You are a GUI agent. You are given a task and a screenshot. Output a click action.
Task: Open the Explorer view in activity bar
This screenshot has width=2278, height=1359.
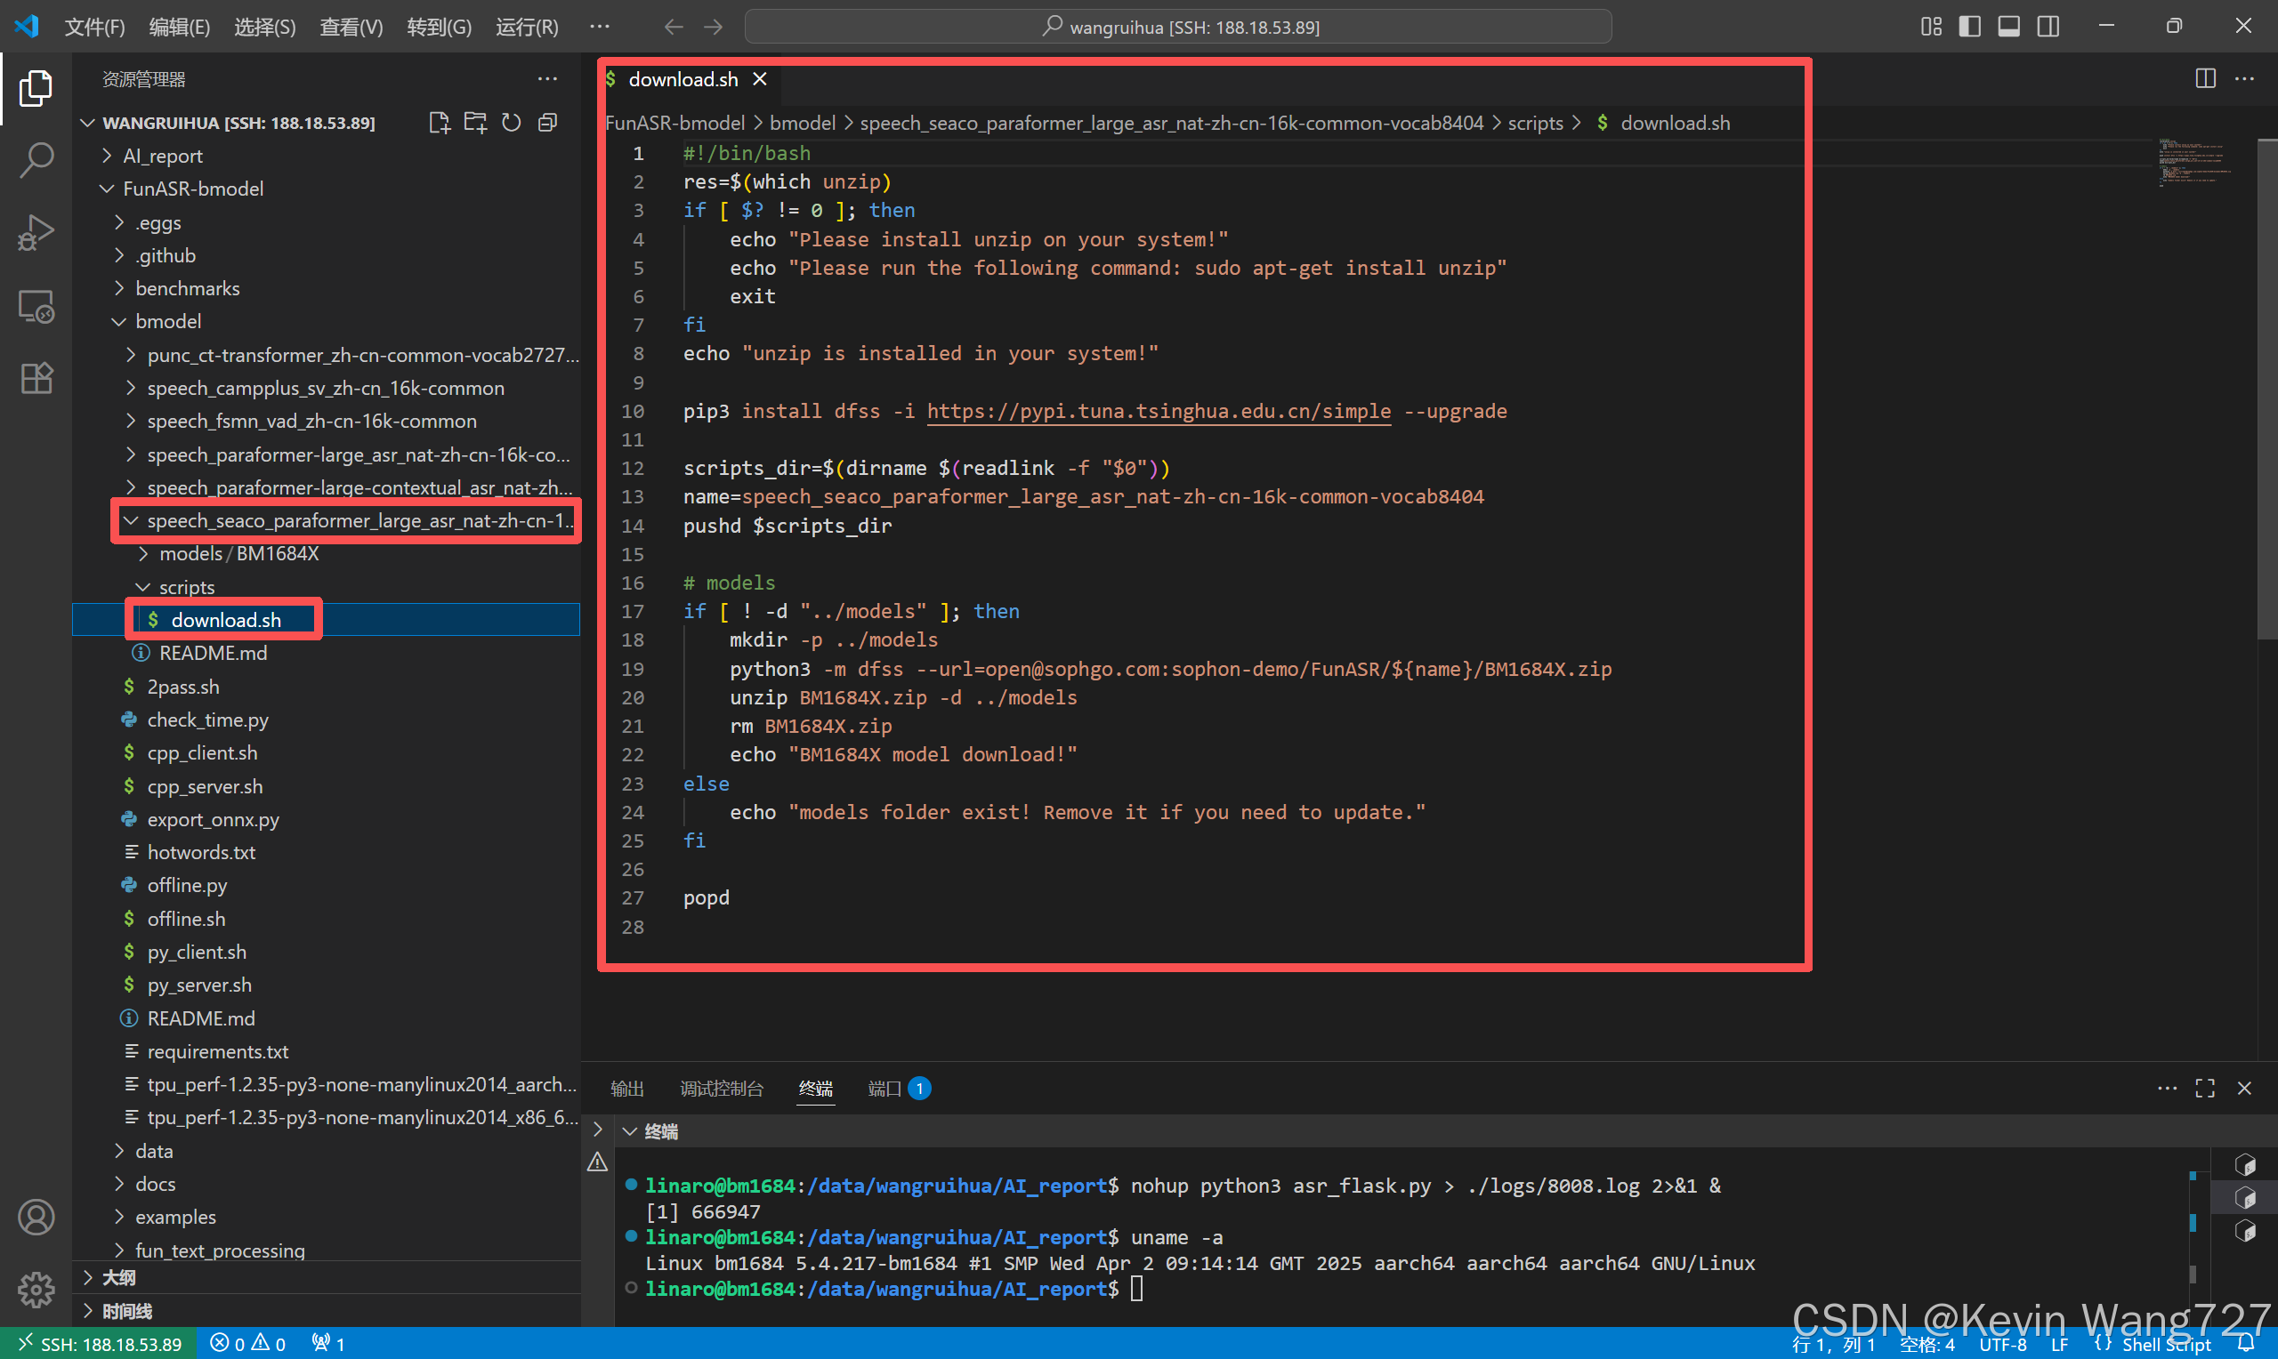tap(36, 88)
